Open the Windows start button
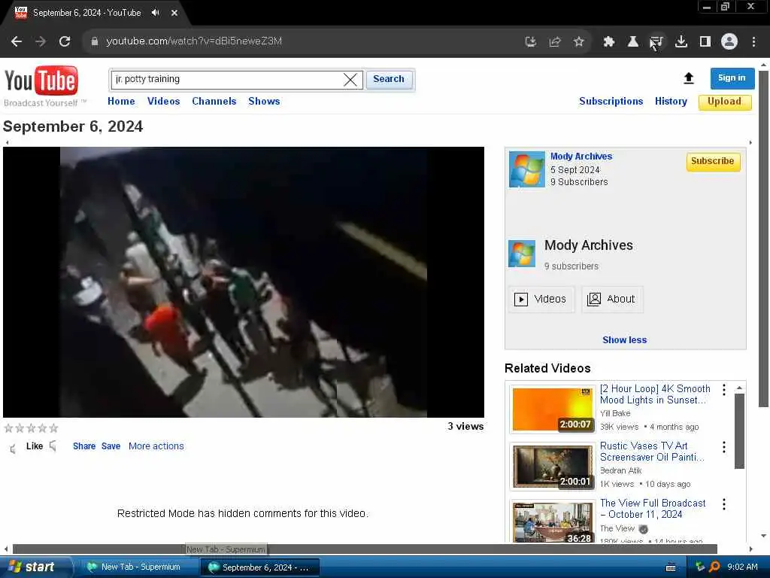 coord(35,567)
